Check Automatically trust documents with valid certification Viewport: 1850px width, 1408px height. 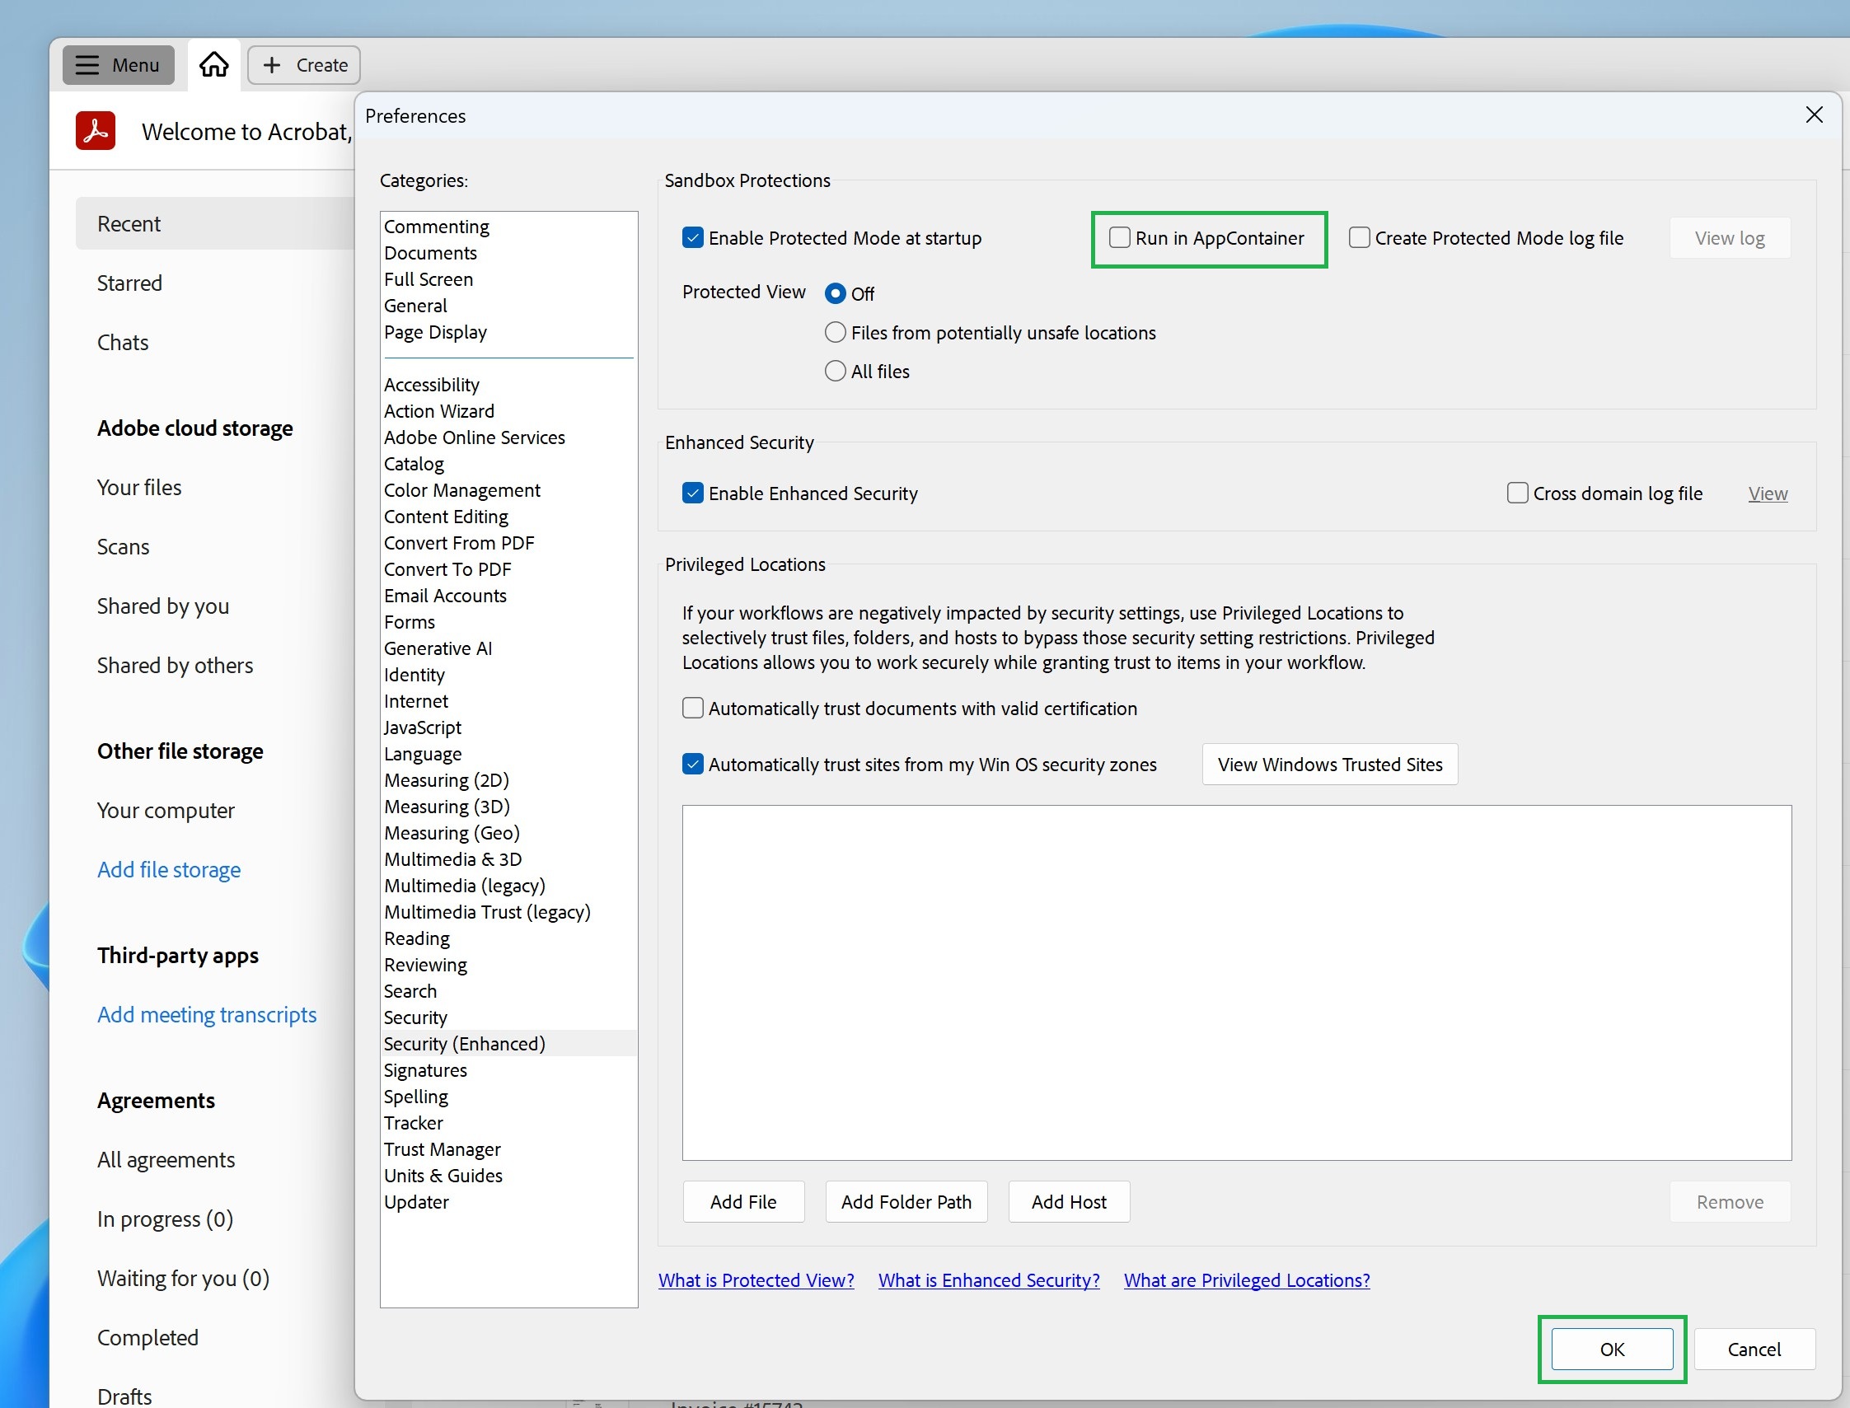(x=692, y=709)
